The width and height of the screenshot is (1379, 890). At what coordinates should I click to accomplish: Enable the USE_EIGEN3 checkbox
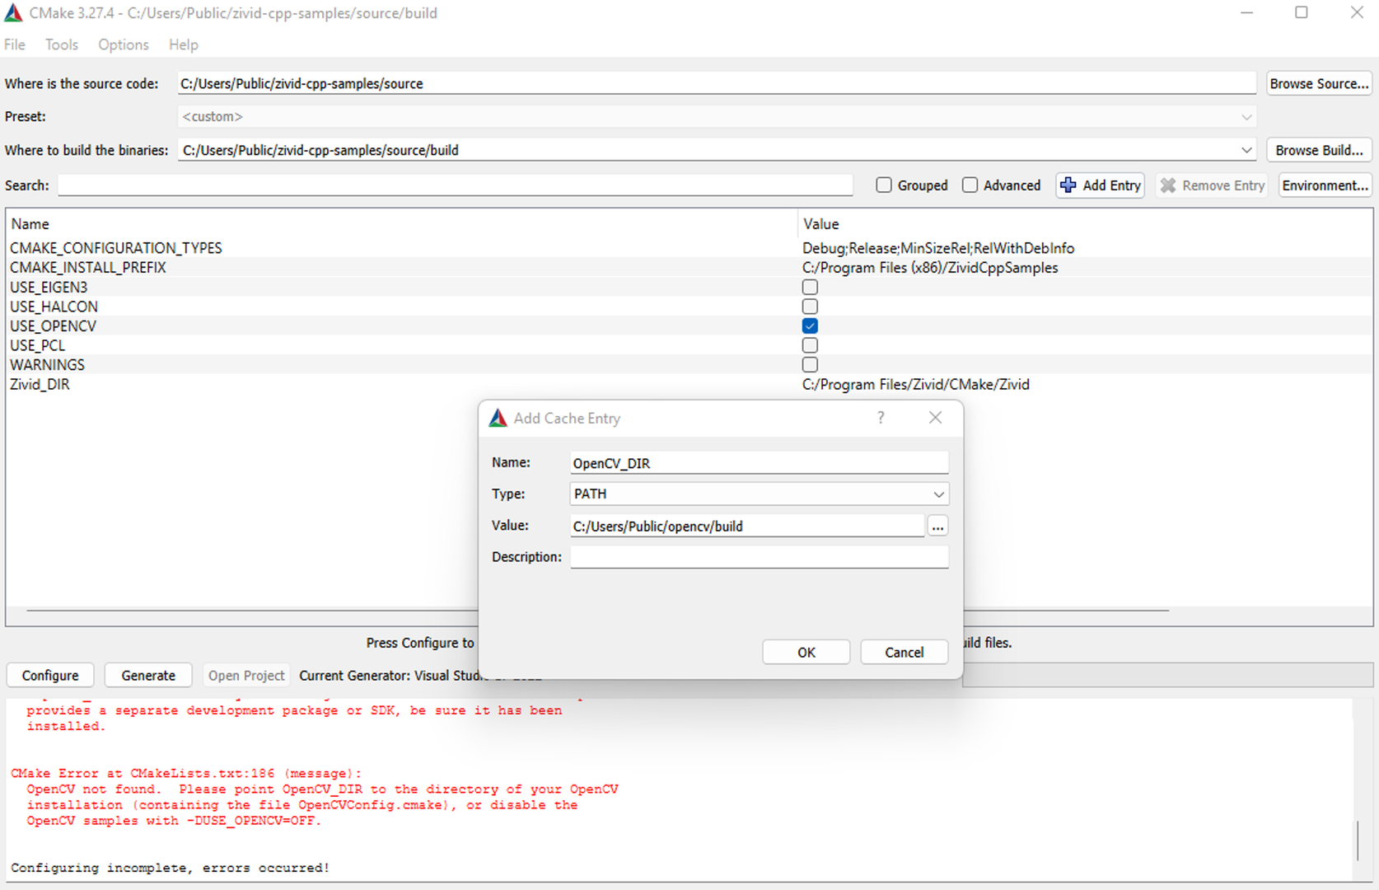click(810, 288)
